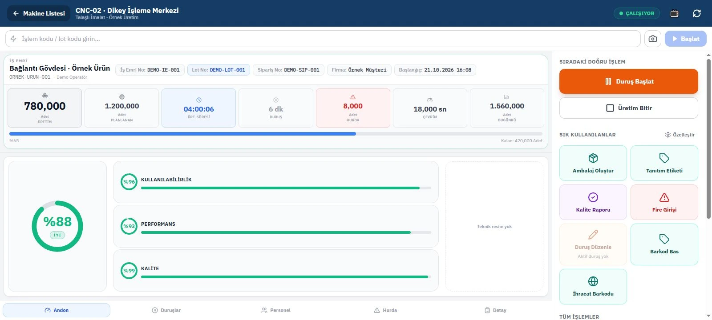Switch to the Hurda tab
712x320 pixels.
tap(385, 310)
